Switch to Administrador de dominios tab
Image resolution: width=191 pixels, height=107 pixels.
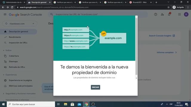click(x=14, y=2)
